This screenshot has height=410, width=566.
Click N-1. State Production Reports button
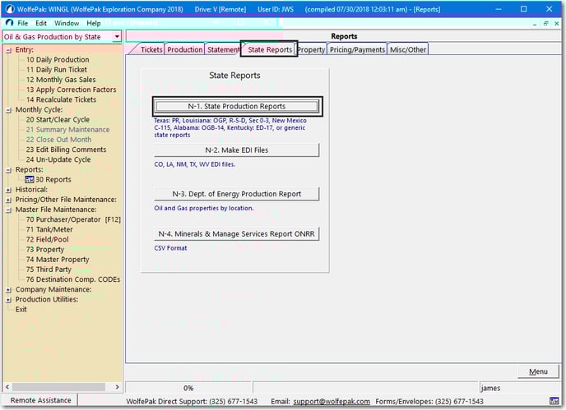(237, 106)
